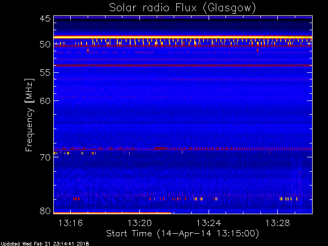This screenshot has height=246, width=328.
Task: Click the 'Updated Wed Feb 21' timestamp text
Action: click(x=45, y=244)
